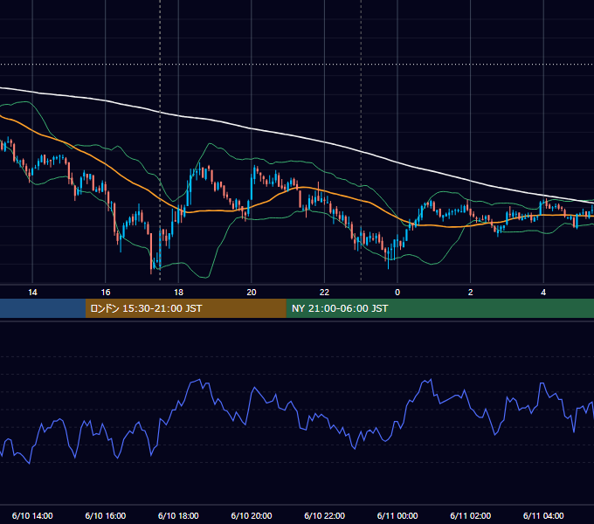Click the 0 hour label on price chart axis
Viewport: 594px width, 524px height.
pos(397,293)
